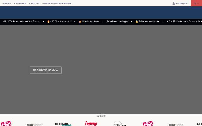Click the 'Réveillez-vous léger' text

click(117, 22)
